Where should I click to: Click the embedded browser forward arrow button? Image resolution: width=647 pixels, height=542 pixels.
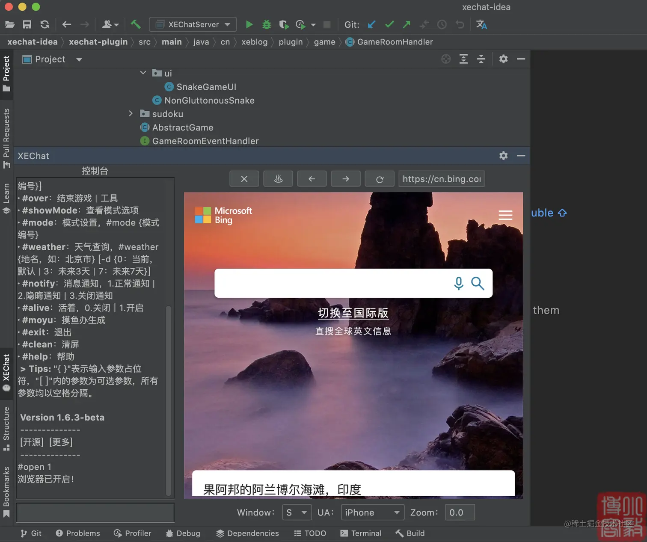pyautogui.click(x=346, y=179)
